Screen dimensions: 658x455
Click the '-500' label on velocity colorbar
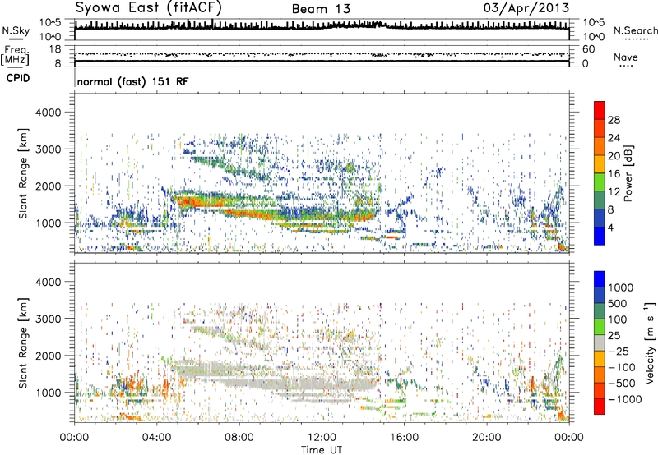click(x=621, y=383)
